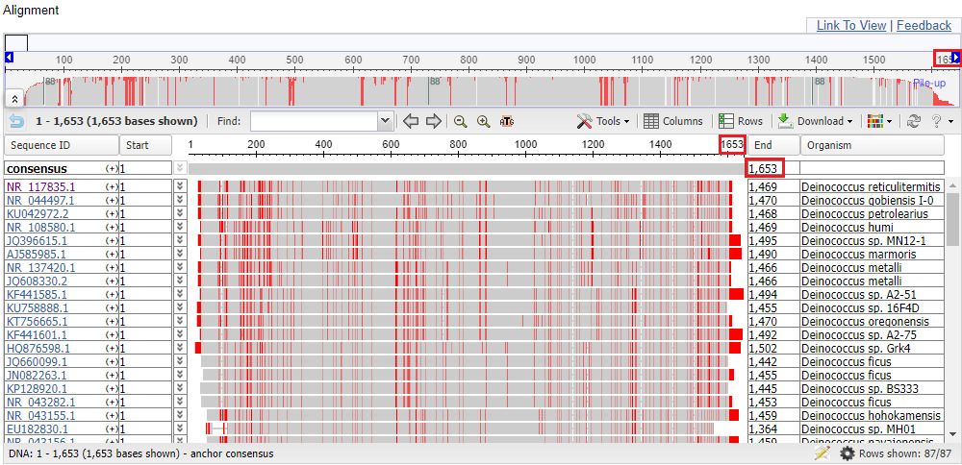Open sequence link KT756665.1

[x=37, y=321]
